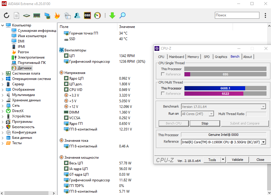
Task: Click the Refresh icon in AIDA64 toolbar
Action: click(7, 15)
